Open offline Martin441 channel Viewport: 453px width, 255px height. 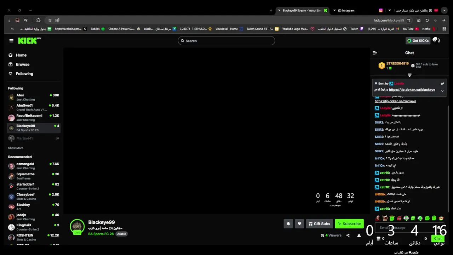(34, 138)
